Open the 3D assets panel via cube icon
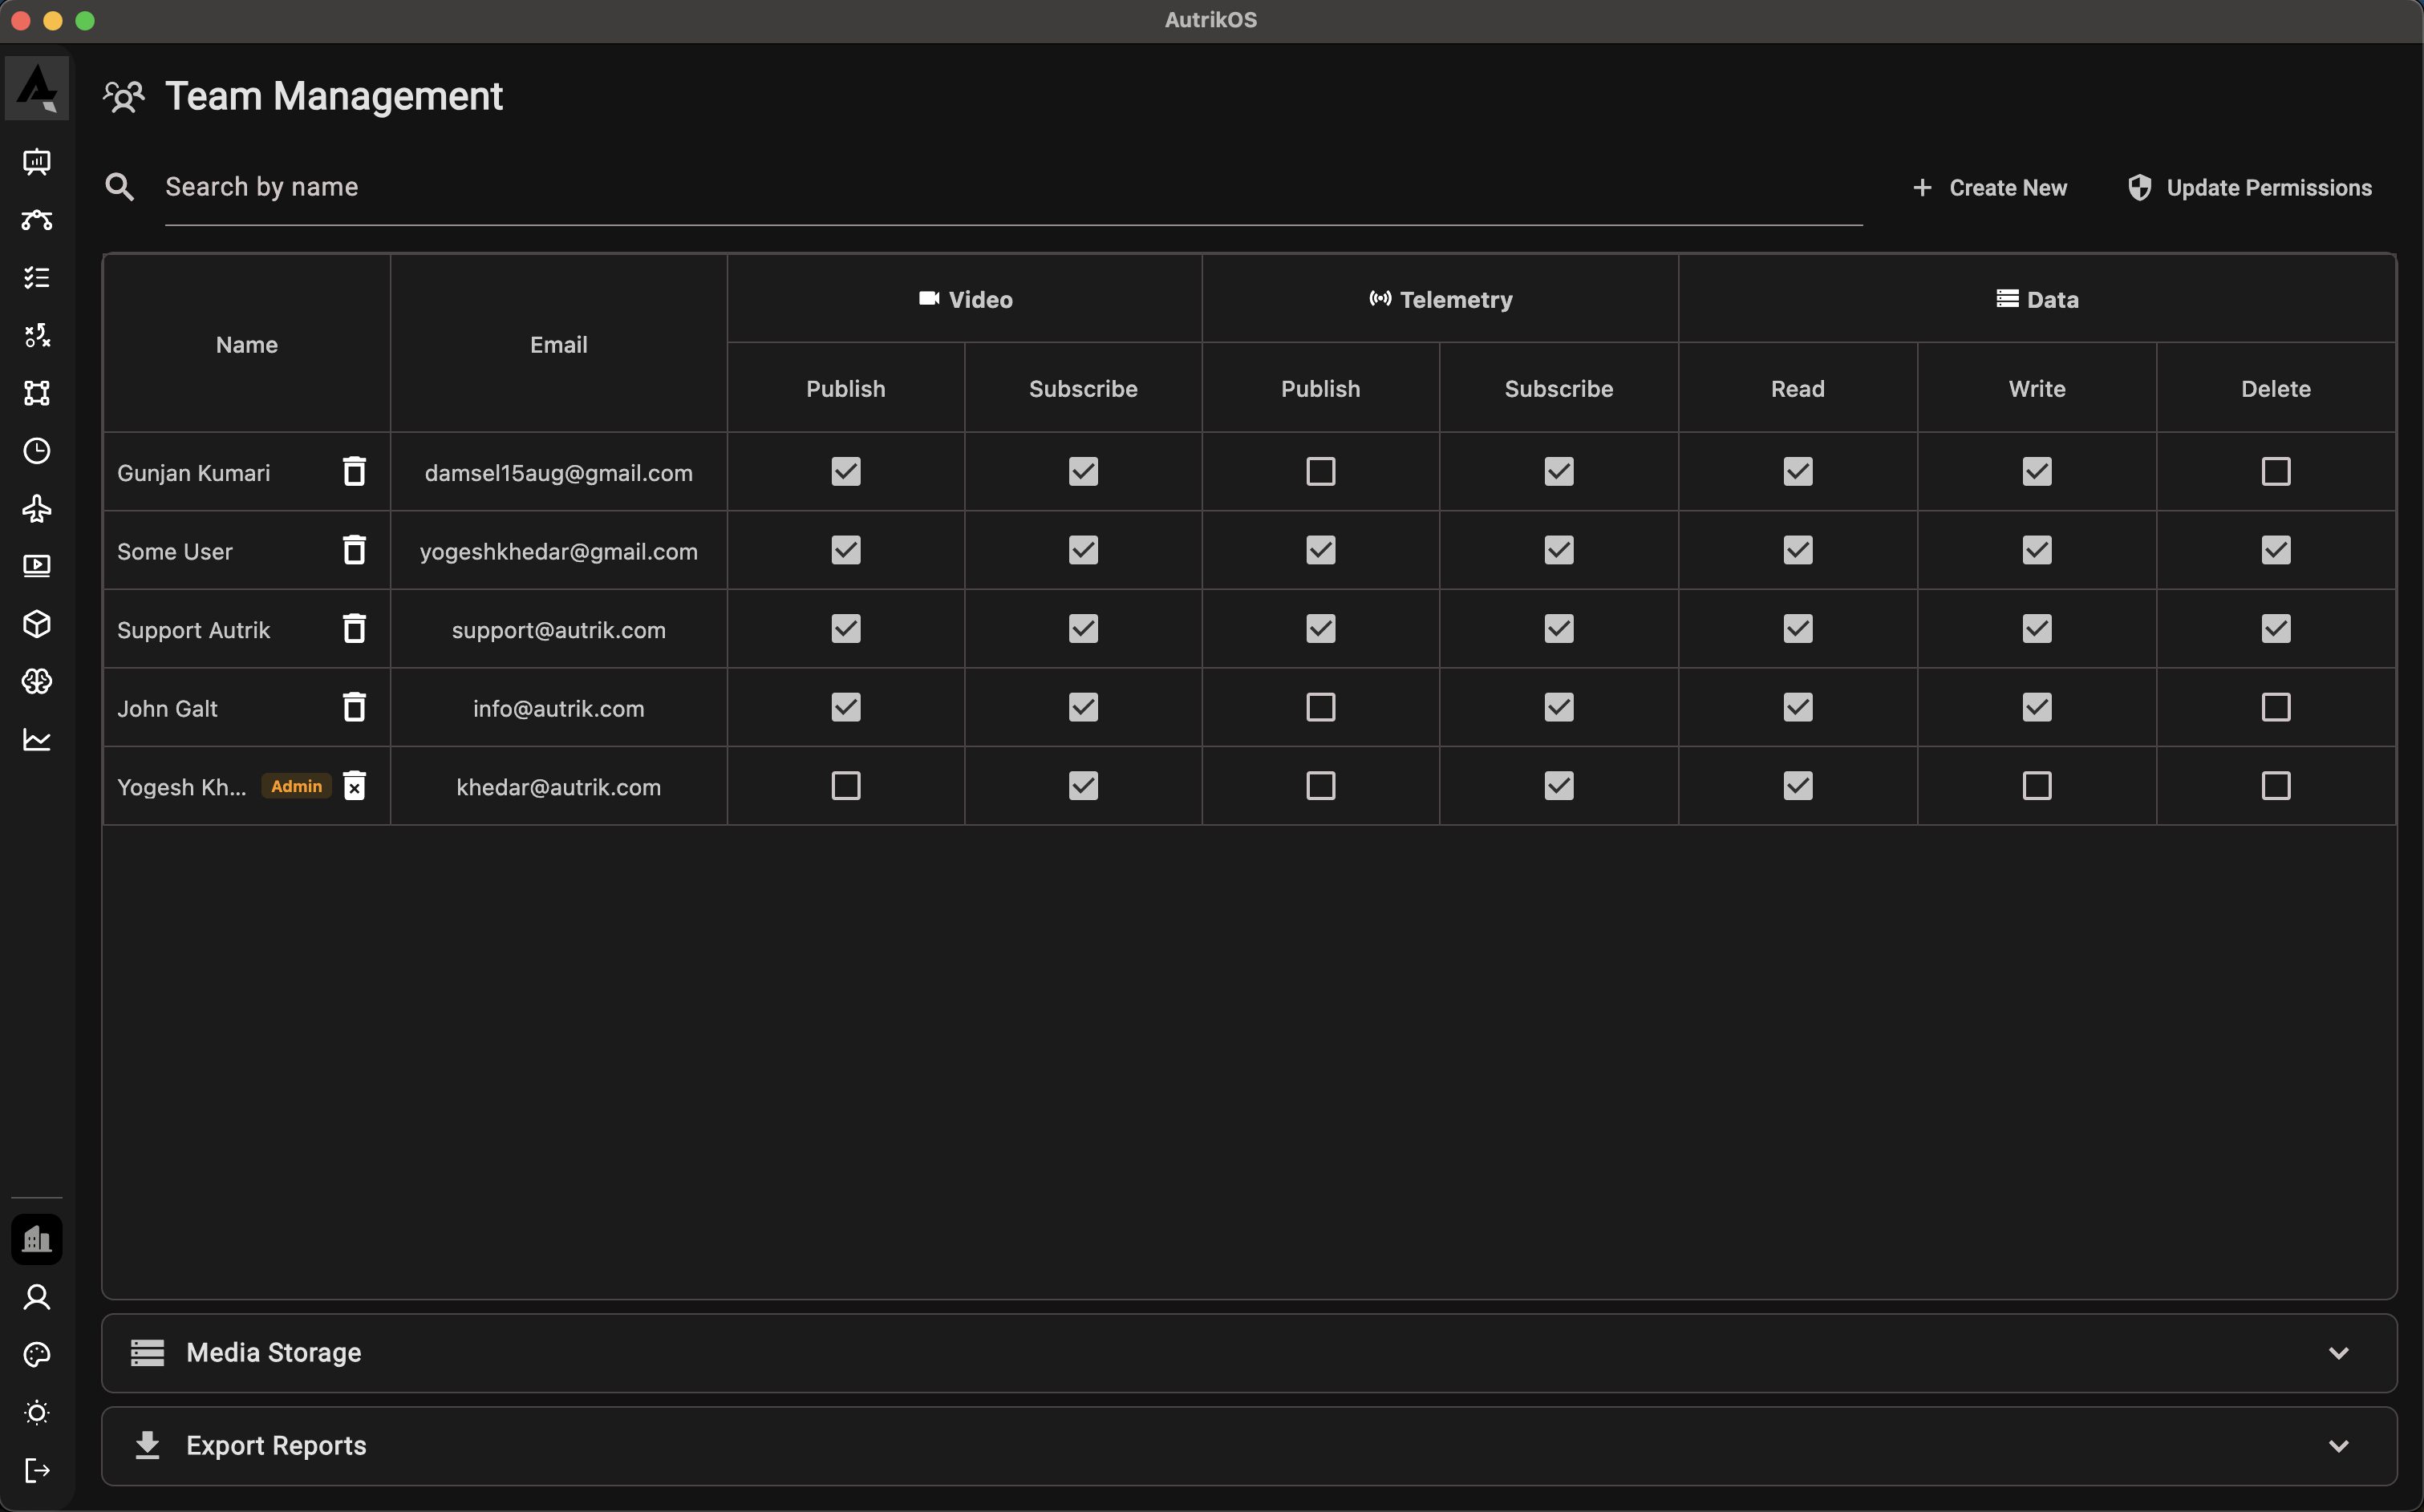 tap(37, 623)
